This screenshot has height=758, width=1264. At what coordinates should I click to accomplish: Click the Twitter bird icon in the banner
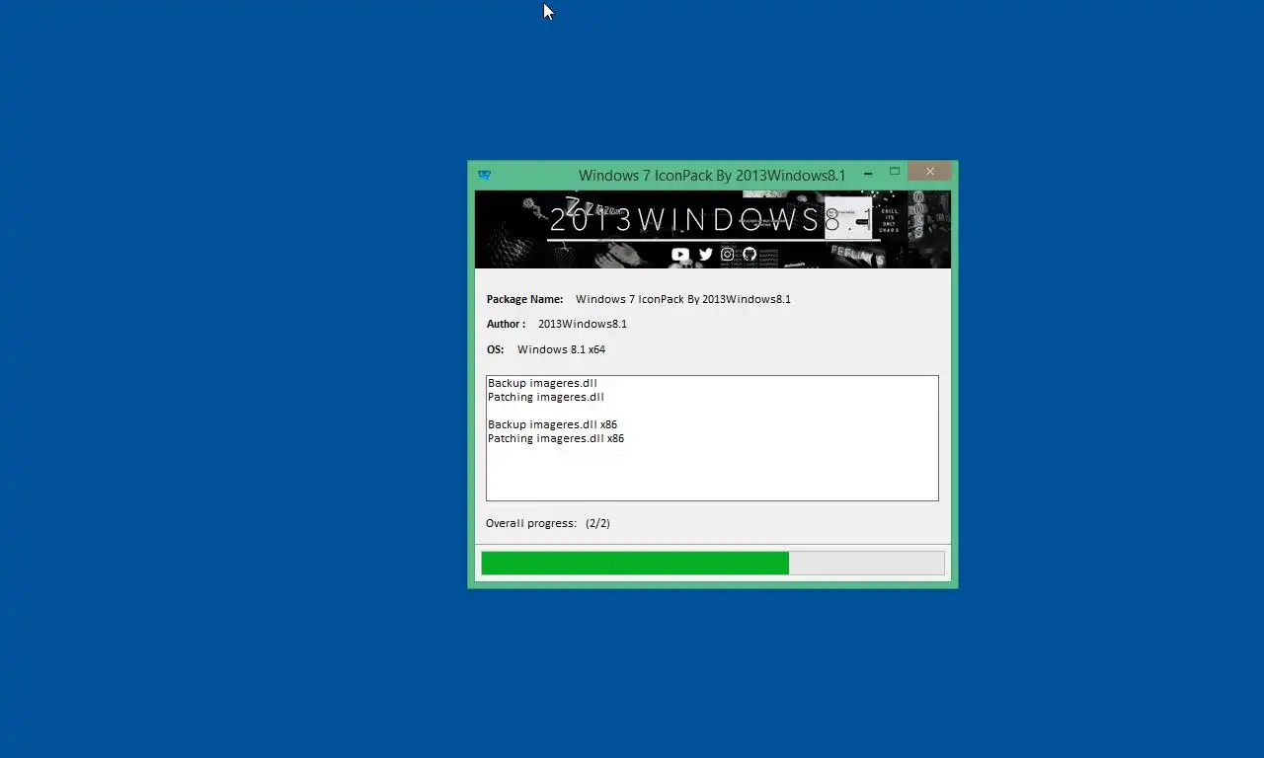tap(706, 255)
